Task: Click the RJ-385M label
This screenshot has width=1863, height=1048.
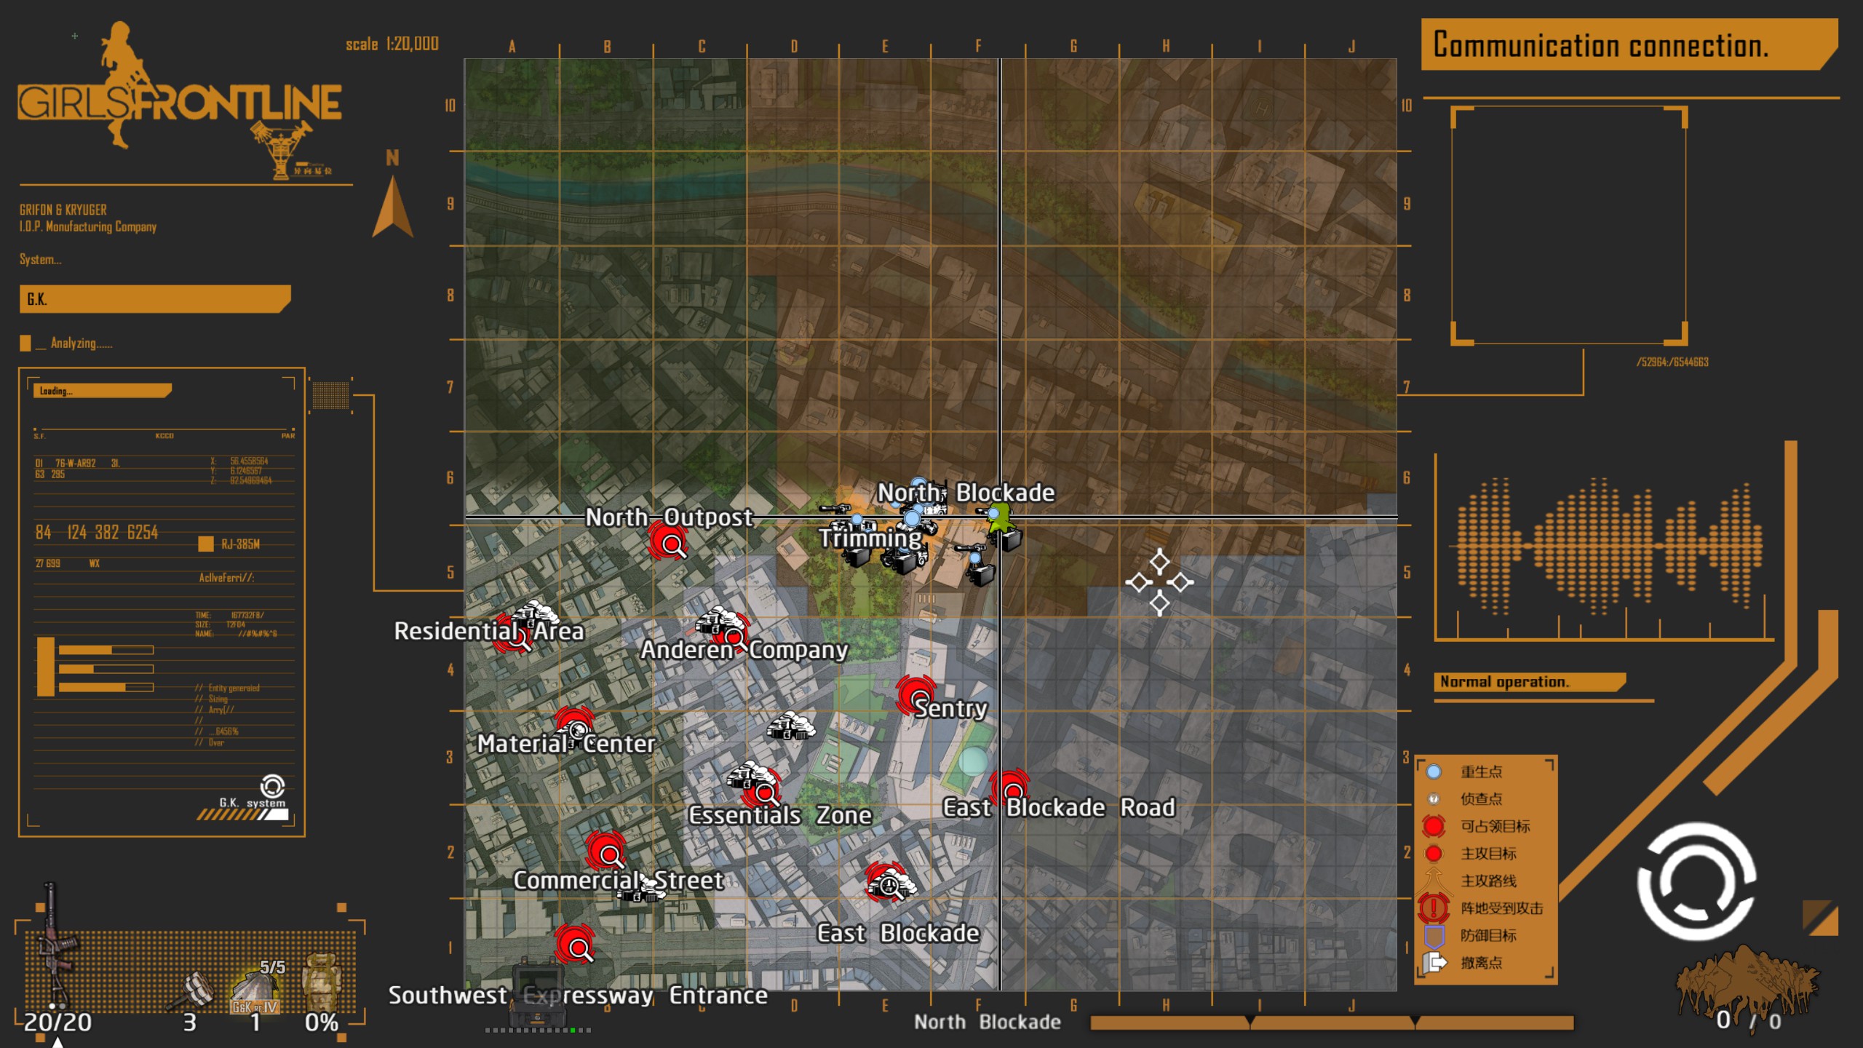Action: (240, 544)
